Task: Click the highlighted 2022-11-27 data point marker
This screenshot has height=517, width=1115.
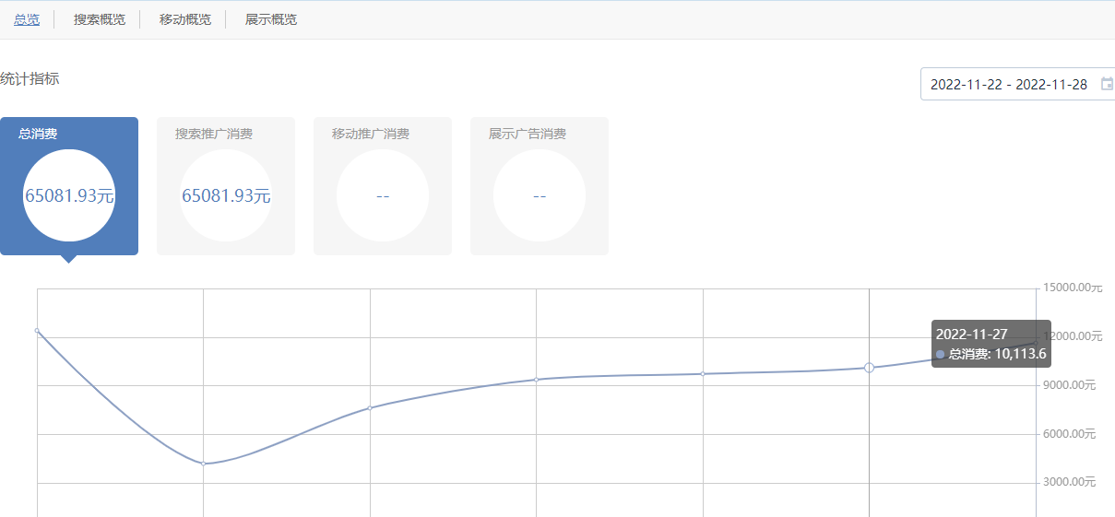Action: pyautogui.click(x=869, y=368)
